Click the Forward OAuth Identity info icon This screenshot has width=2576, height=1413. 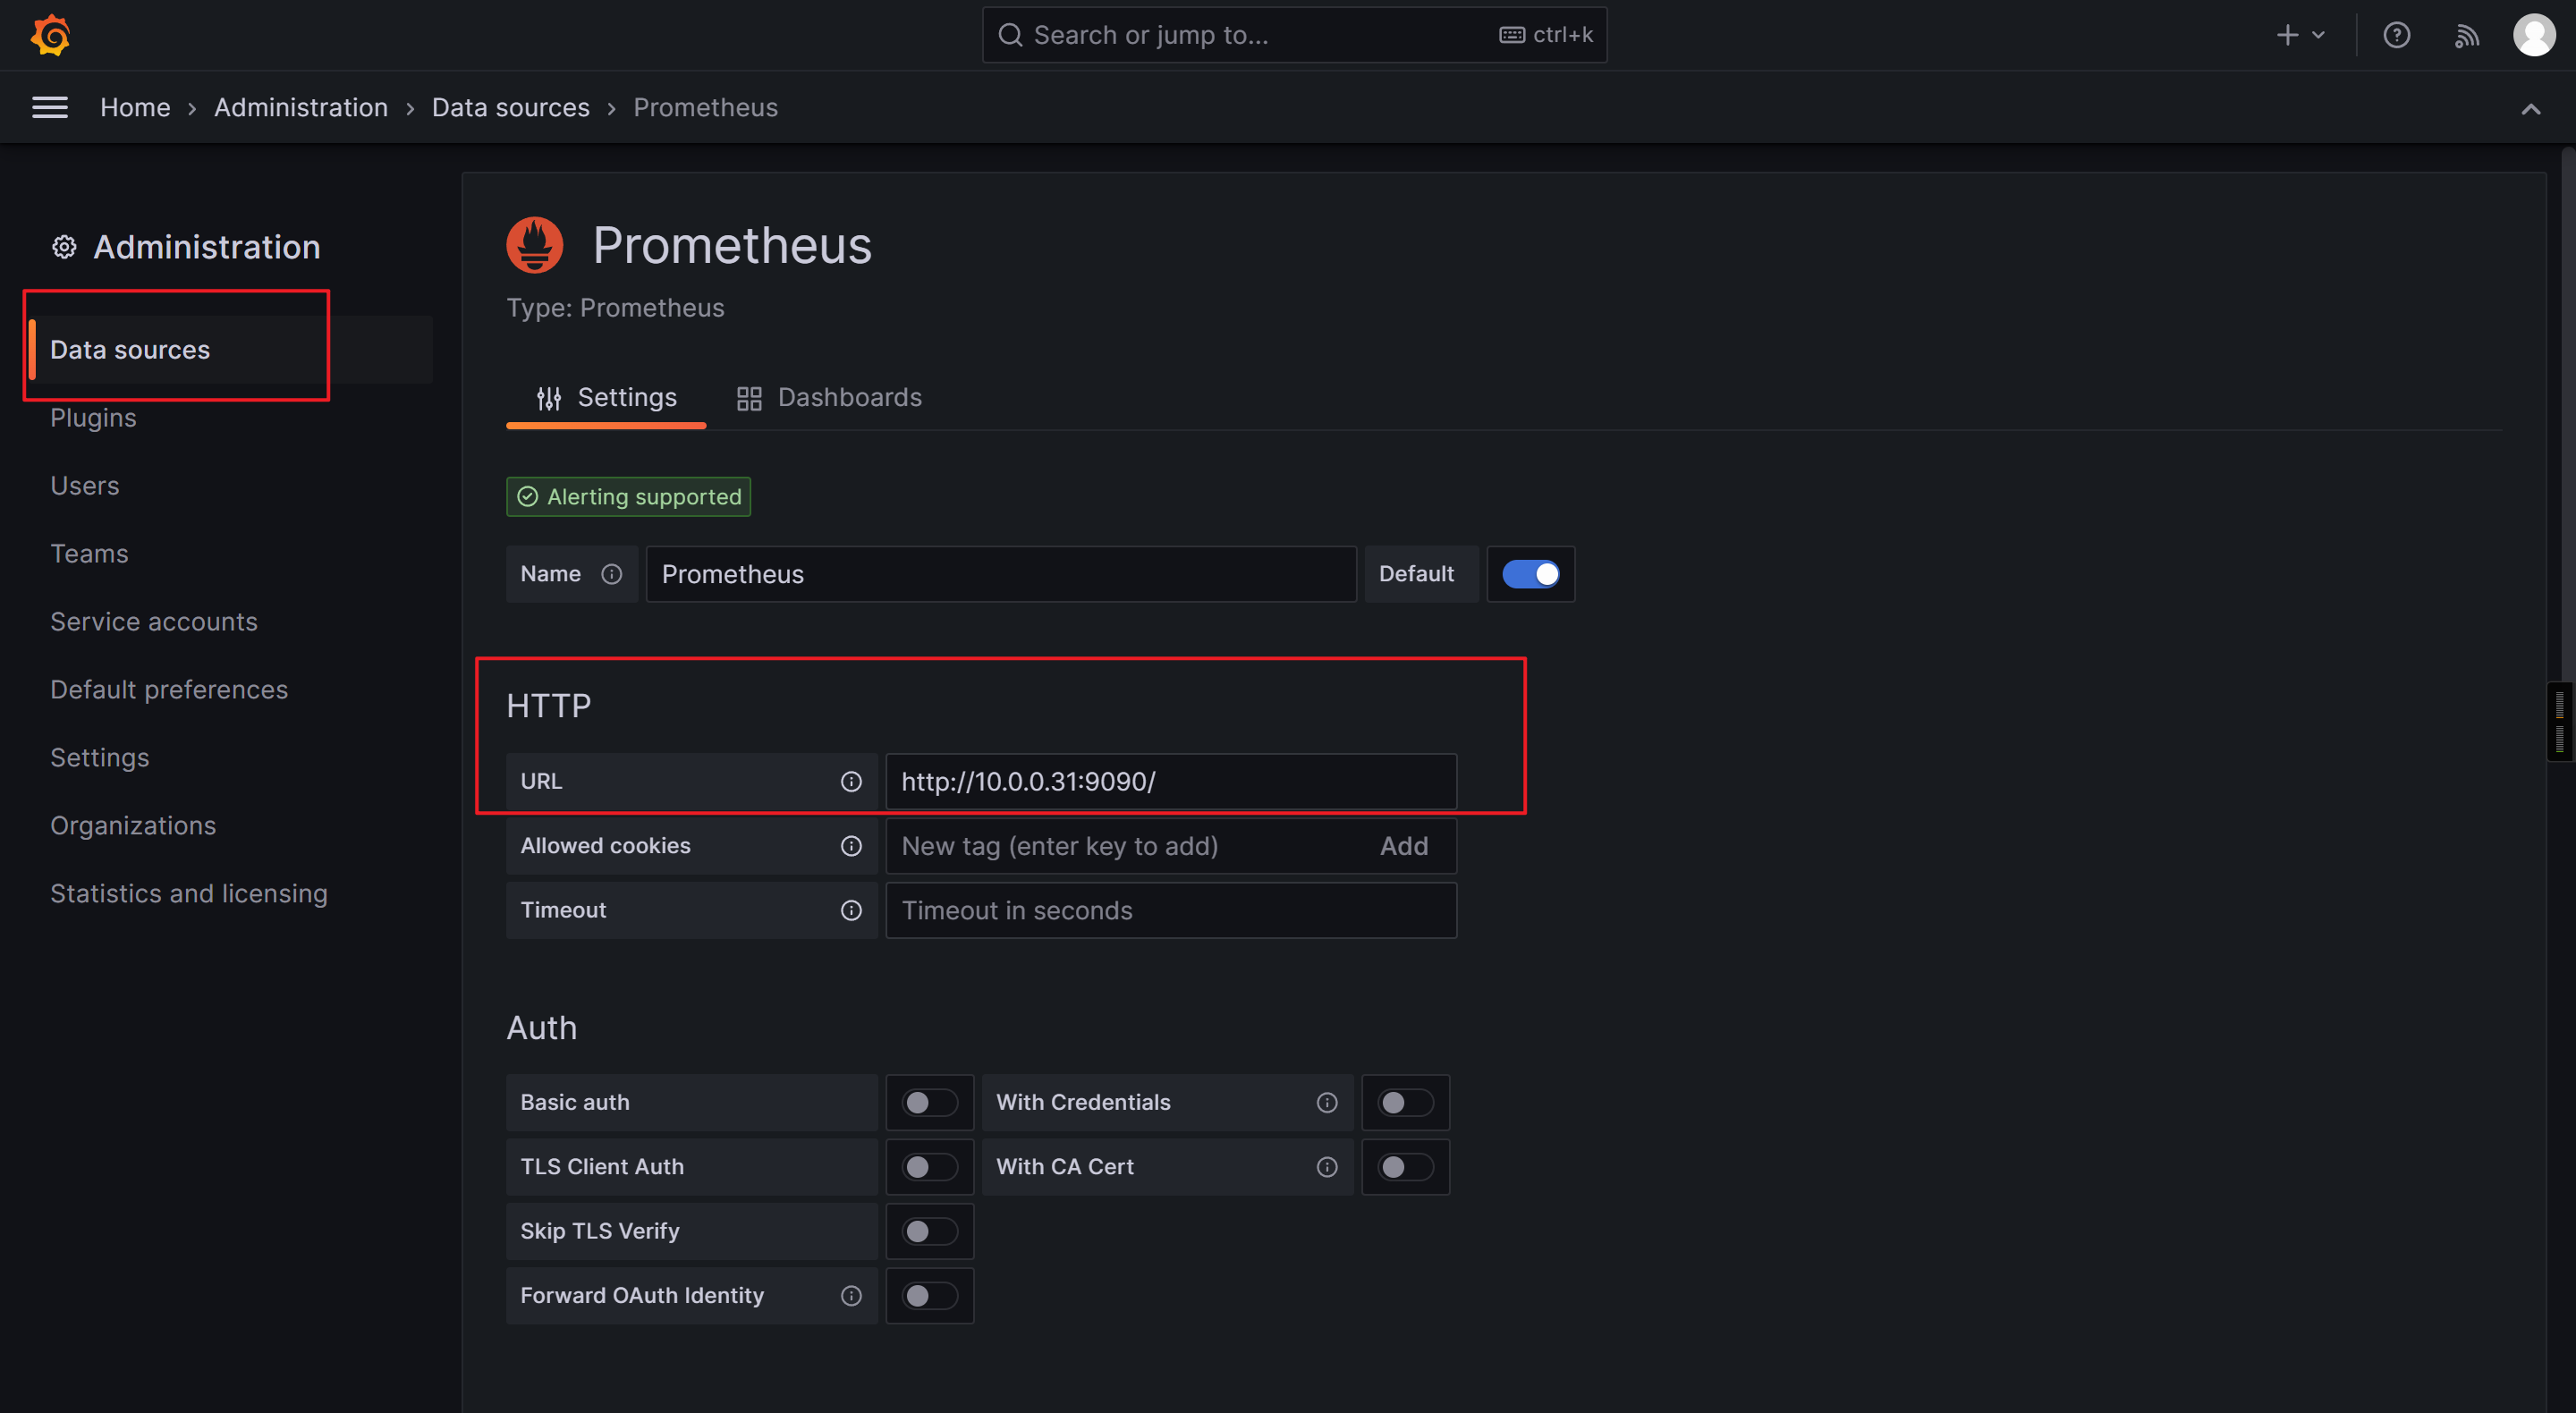click(x=851, y=1296)
